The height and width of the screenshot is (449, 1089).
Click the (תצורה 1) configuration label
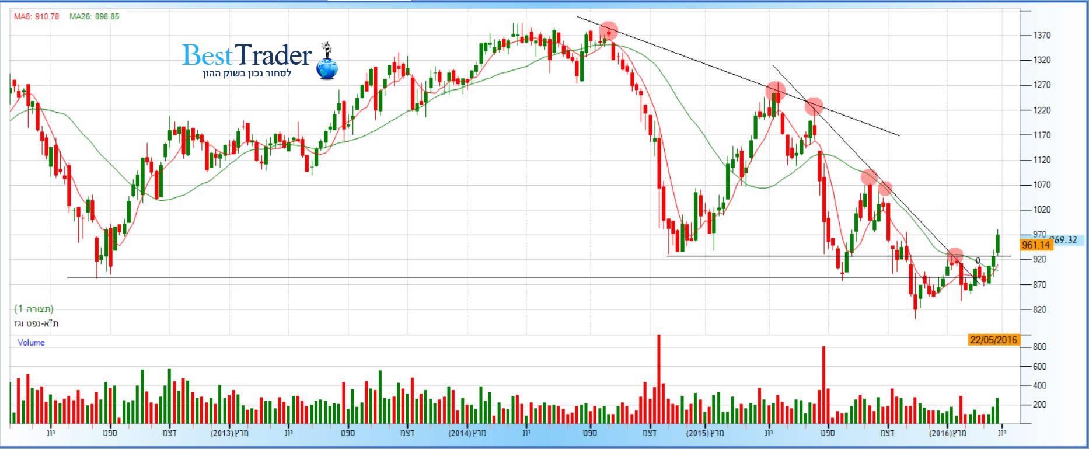(34, 308)
